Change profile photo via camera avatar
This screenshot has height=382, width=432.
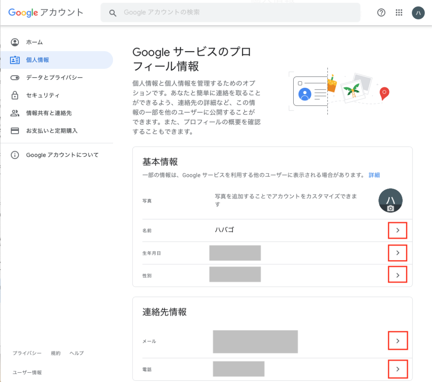click(x=390, y=200)
